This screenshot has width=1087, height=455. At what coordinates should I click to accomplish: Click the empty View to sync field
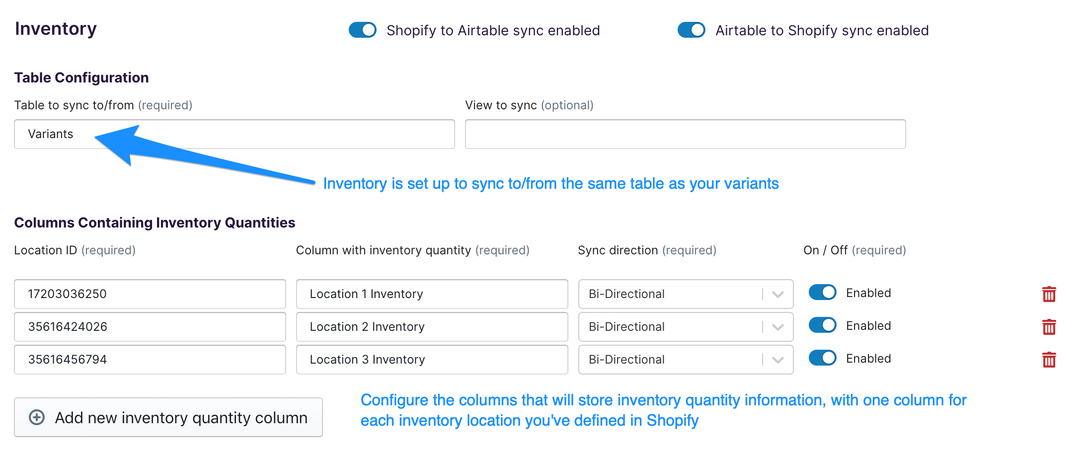tap(685, 134)
